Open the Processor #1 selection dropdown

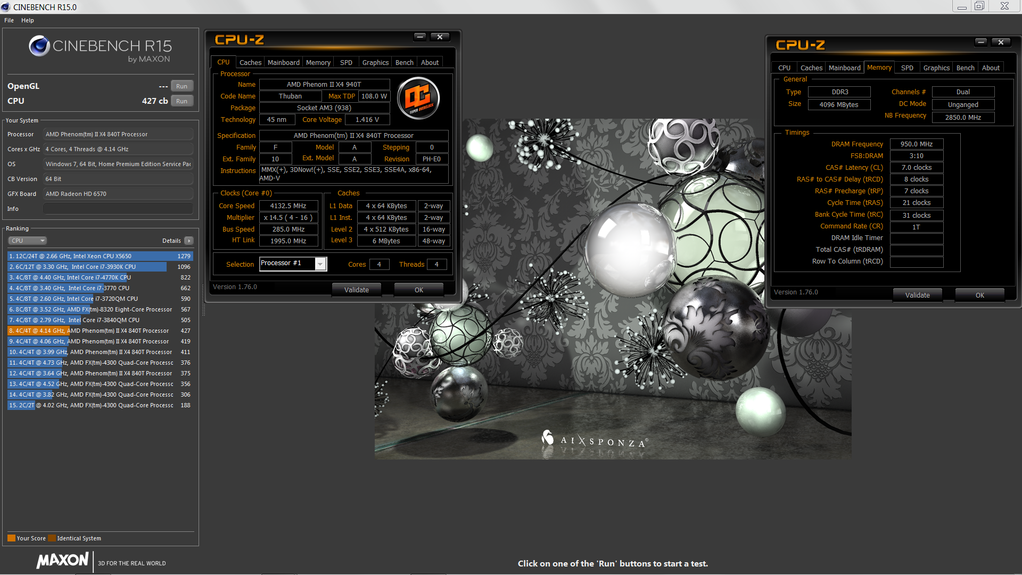[320, 264]
